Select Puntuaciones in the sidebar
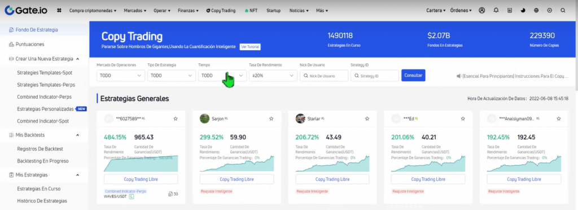The width and height of the screenshot is (578, 210). [x=30, y=44]
